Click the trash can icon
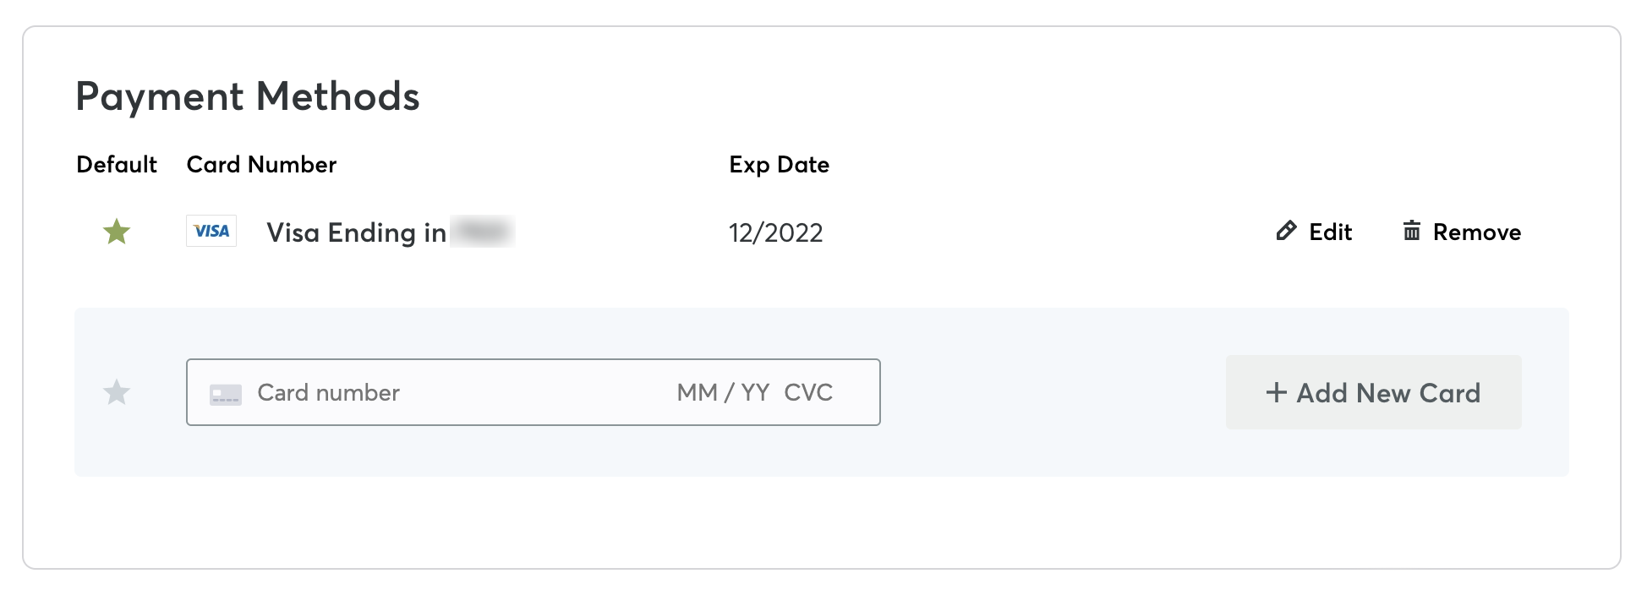The image size is (1647, 590). pos(1411,231)
